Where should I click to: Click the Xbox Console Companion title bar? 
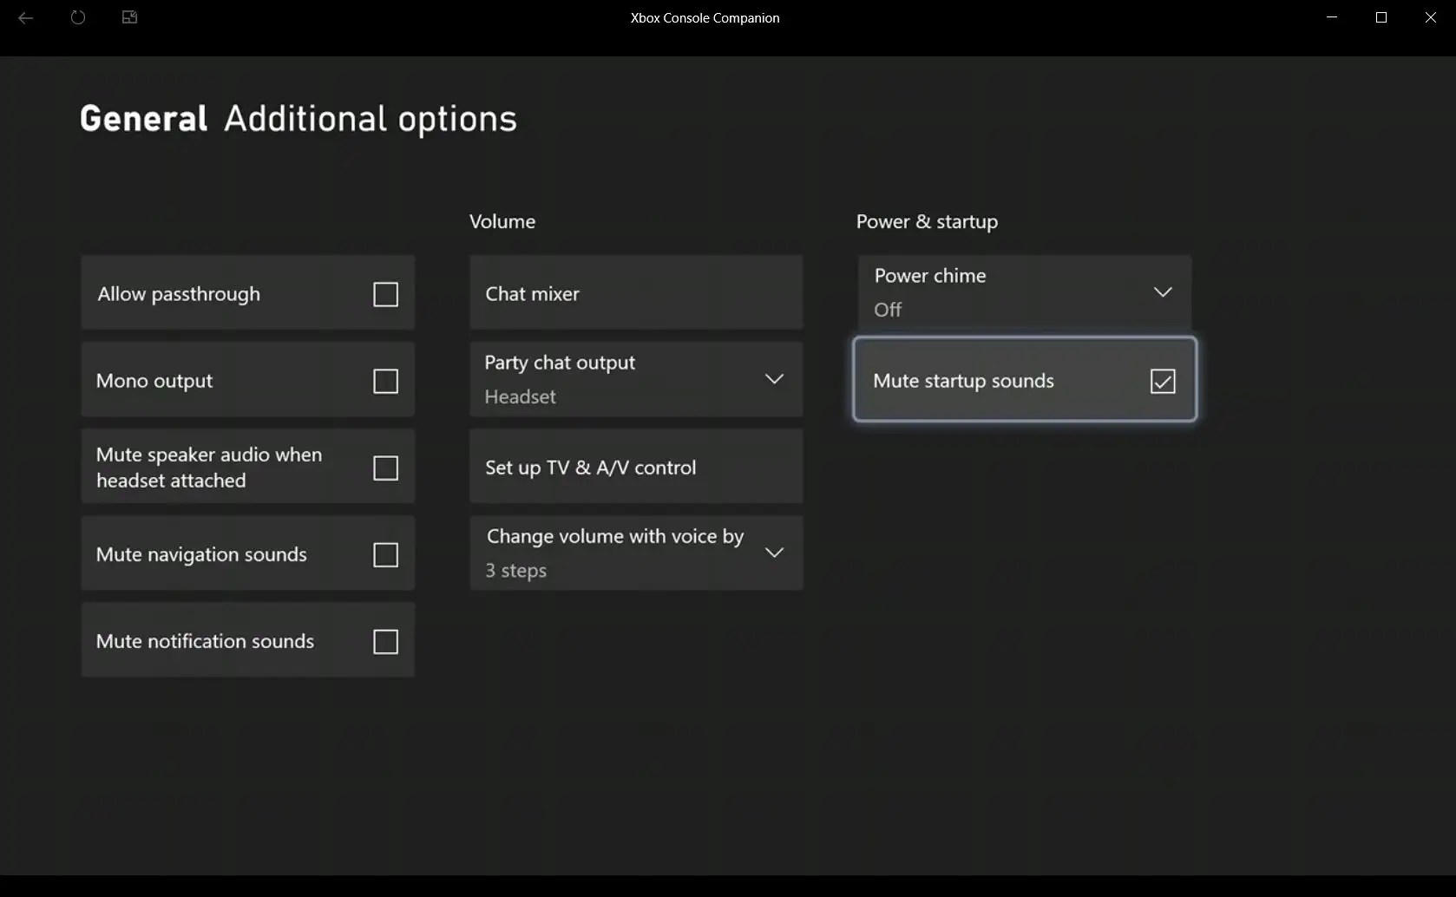704,17
